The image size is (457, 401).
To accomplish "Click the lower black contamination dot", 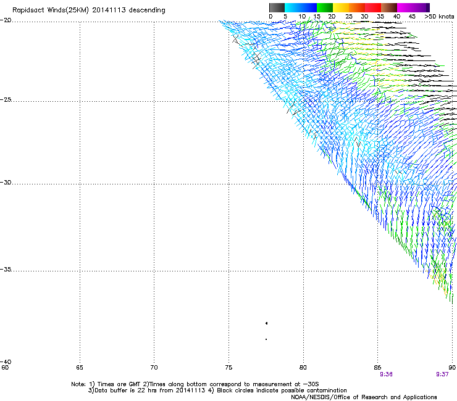I will 266,339.
